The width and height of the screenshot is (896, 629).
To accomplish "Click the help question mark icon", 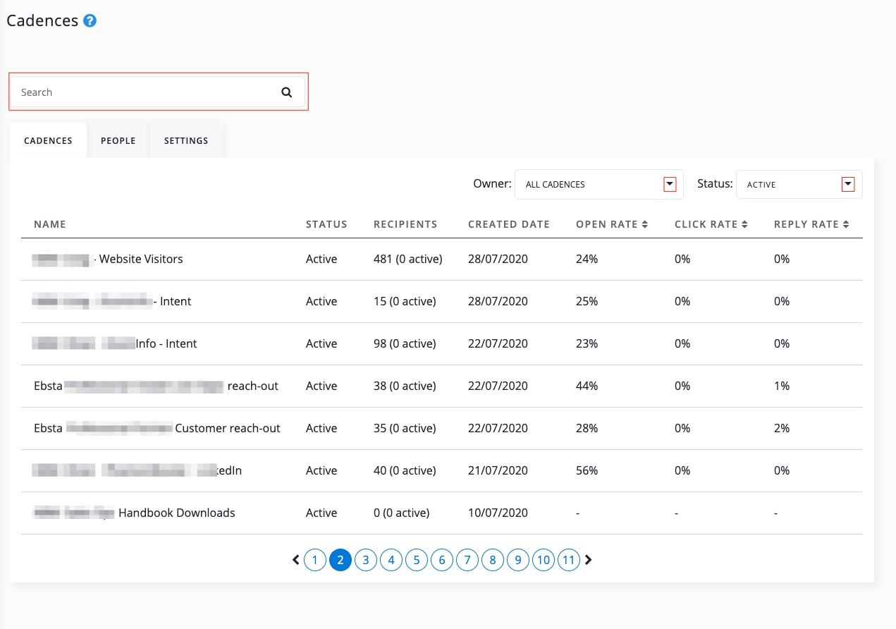I will click(90, 21).
